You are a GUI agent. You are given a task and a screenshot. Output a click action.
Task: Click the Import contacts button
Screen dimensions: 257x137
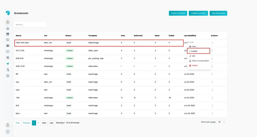point(178,13)
